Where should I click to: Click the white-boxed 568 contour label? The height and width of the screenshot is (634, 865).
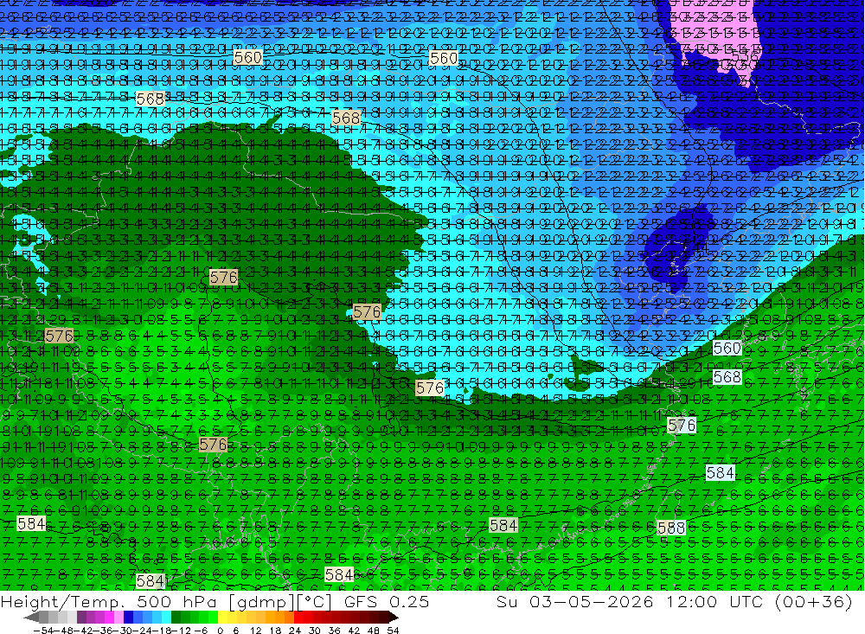pos(727,377)
